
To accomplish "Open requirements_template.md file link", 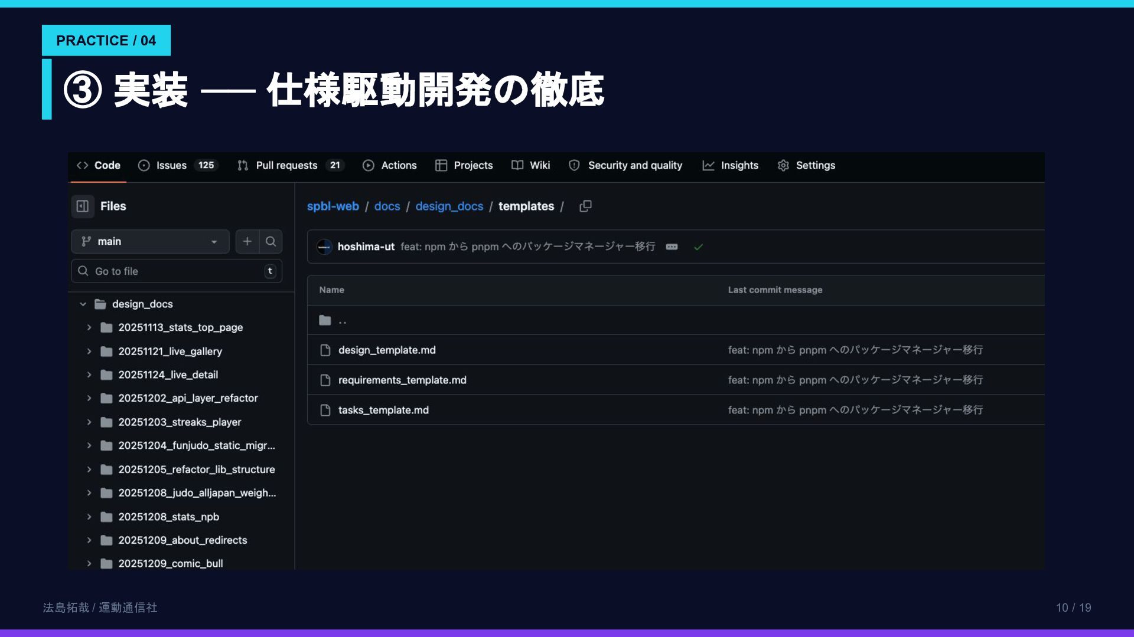I will tap(402, 380).
